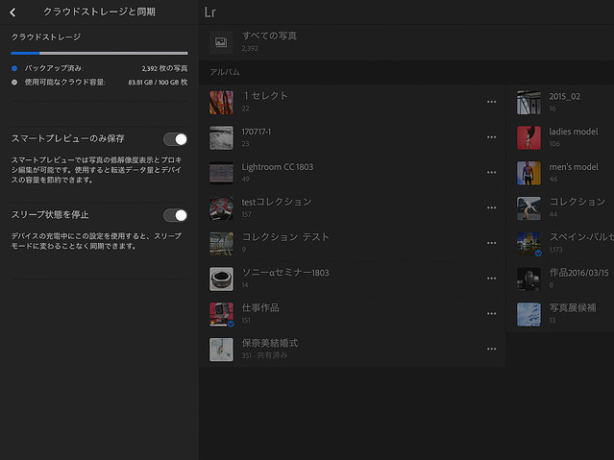The height and width of the screenshot is (460, 614).
Task: Open the 2015_02 album thumbnail
Action: [x=528, y=102]
